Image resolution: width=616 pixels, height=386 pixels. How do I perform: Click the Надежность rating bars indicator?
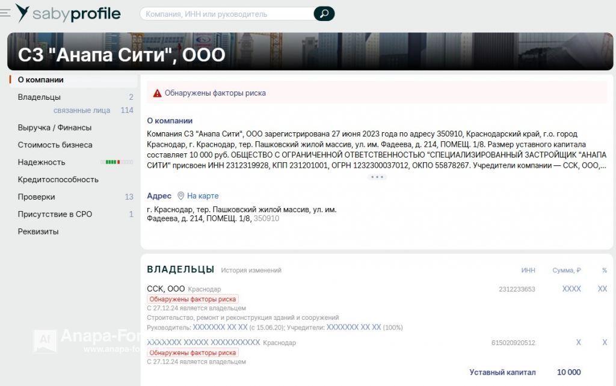pyautogui.click(x=115, y=162)
